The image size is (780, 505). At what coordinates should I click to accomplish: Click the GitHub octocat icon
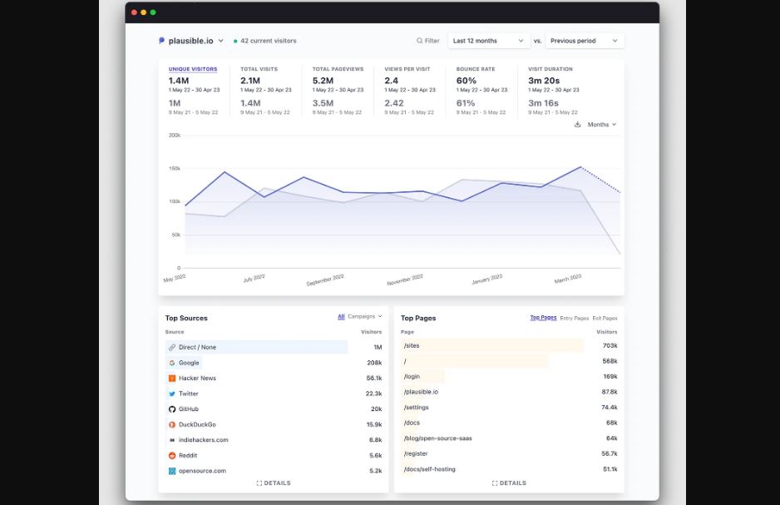pos(172,409)
